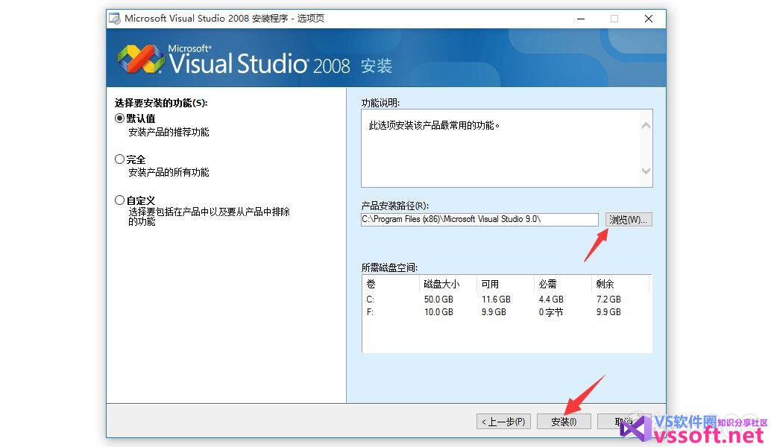Click the product install path field

479,219
